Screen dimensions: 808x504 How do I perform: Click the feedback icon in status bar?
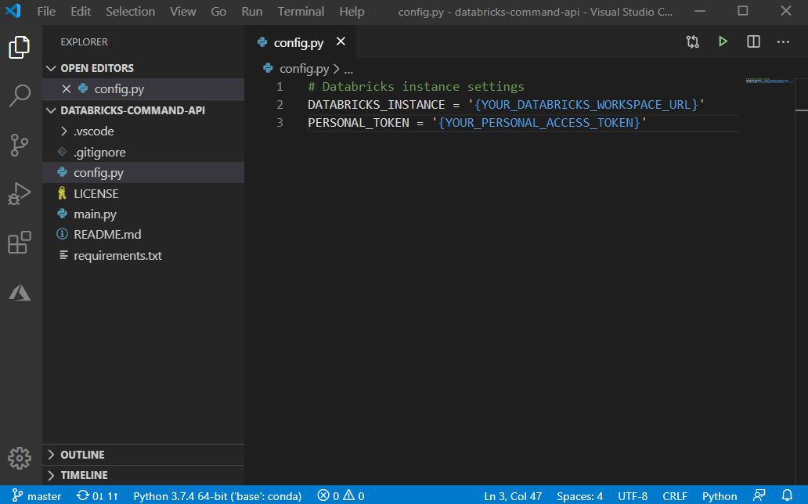[x=759, y=495]
